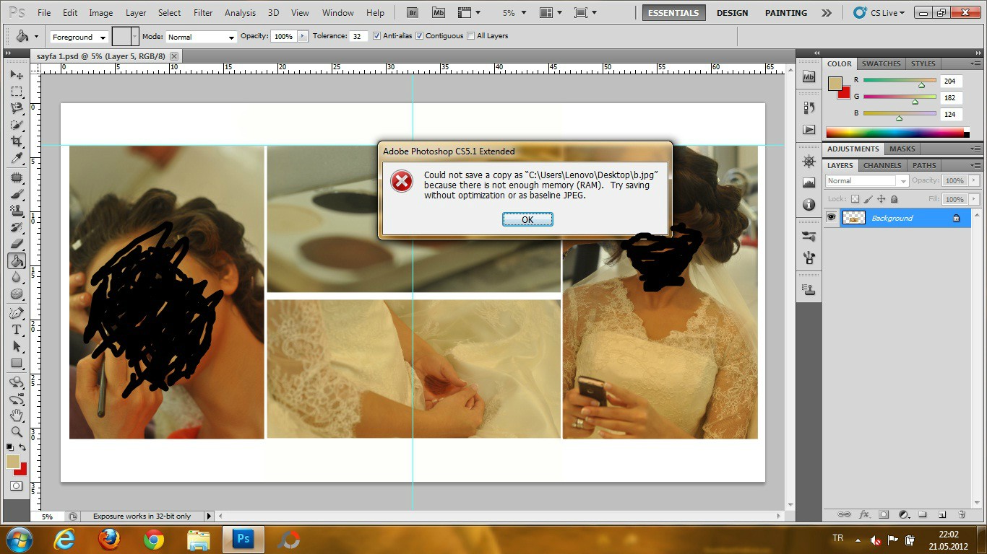
Task: Click the Mini Bridge icon in menu bar
Action: pos(438,12)
